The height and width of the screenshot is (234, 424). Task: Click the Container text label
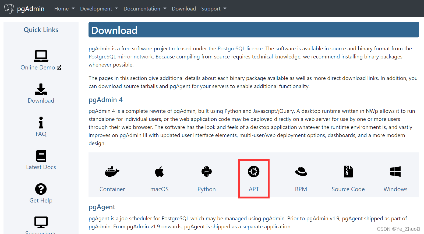coord(112,189)
